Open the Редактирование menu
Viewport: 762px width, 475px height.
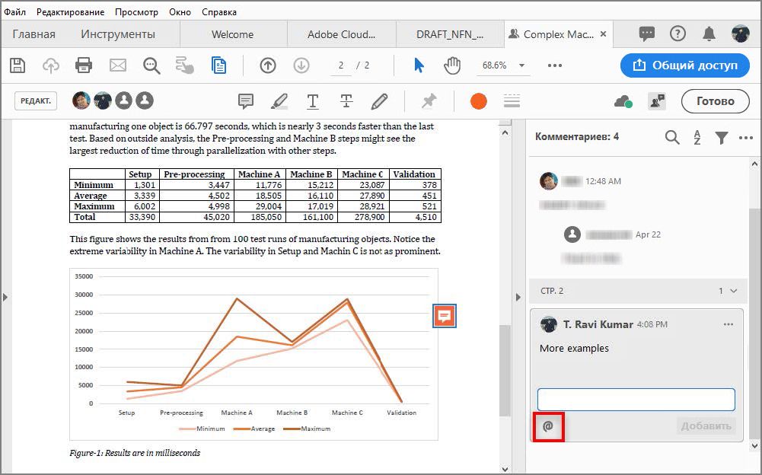(x=71, y=11)
